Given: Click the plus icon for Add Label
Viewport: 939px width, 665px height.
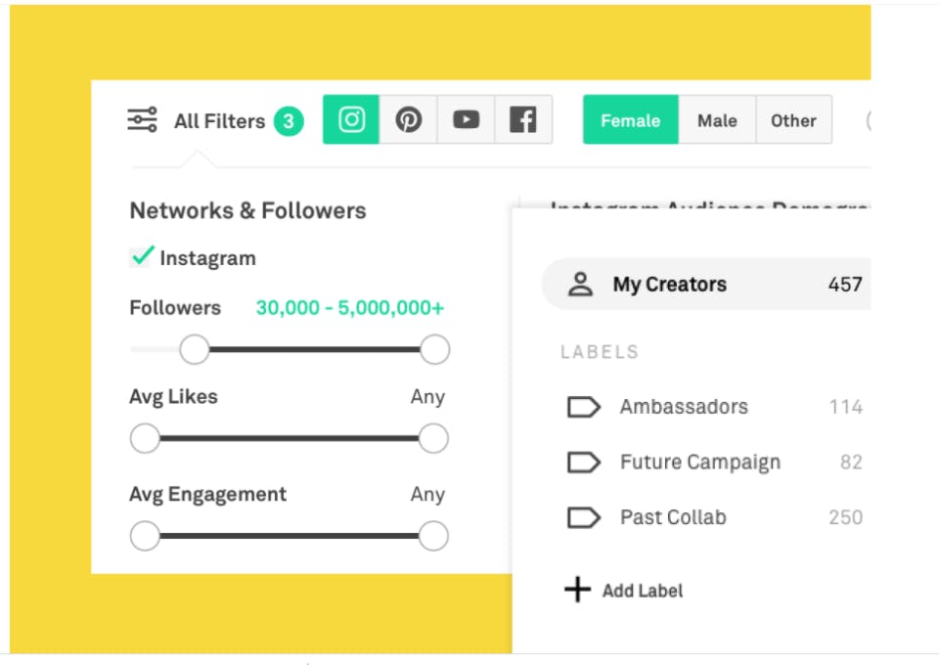Looking at the screenshot, I should (578, 590).
